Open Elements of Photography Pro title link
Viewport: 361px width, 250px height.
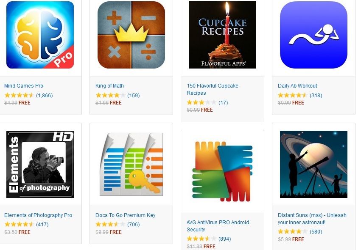38,215
